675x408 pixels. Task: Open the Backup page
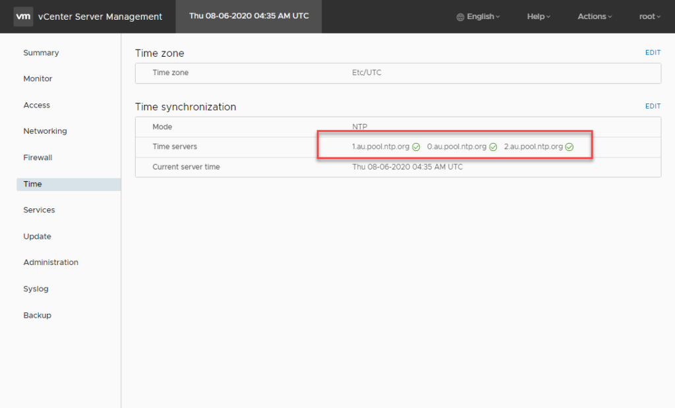pyautogui.click(x=38, y=315)
